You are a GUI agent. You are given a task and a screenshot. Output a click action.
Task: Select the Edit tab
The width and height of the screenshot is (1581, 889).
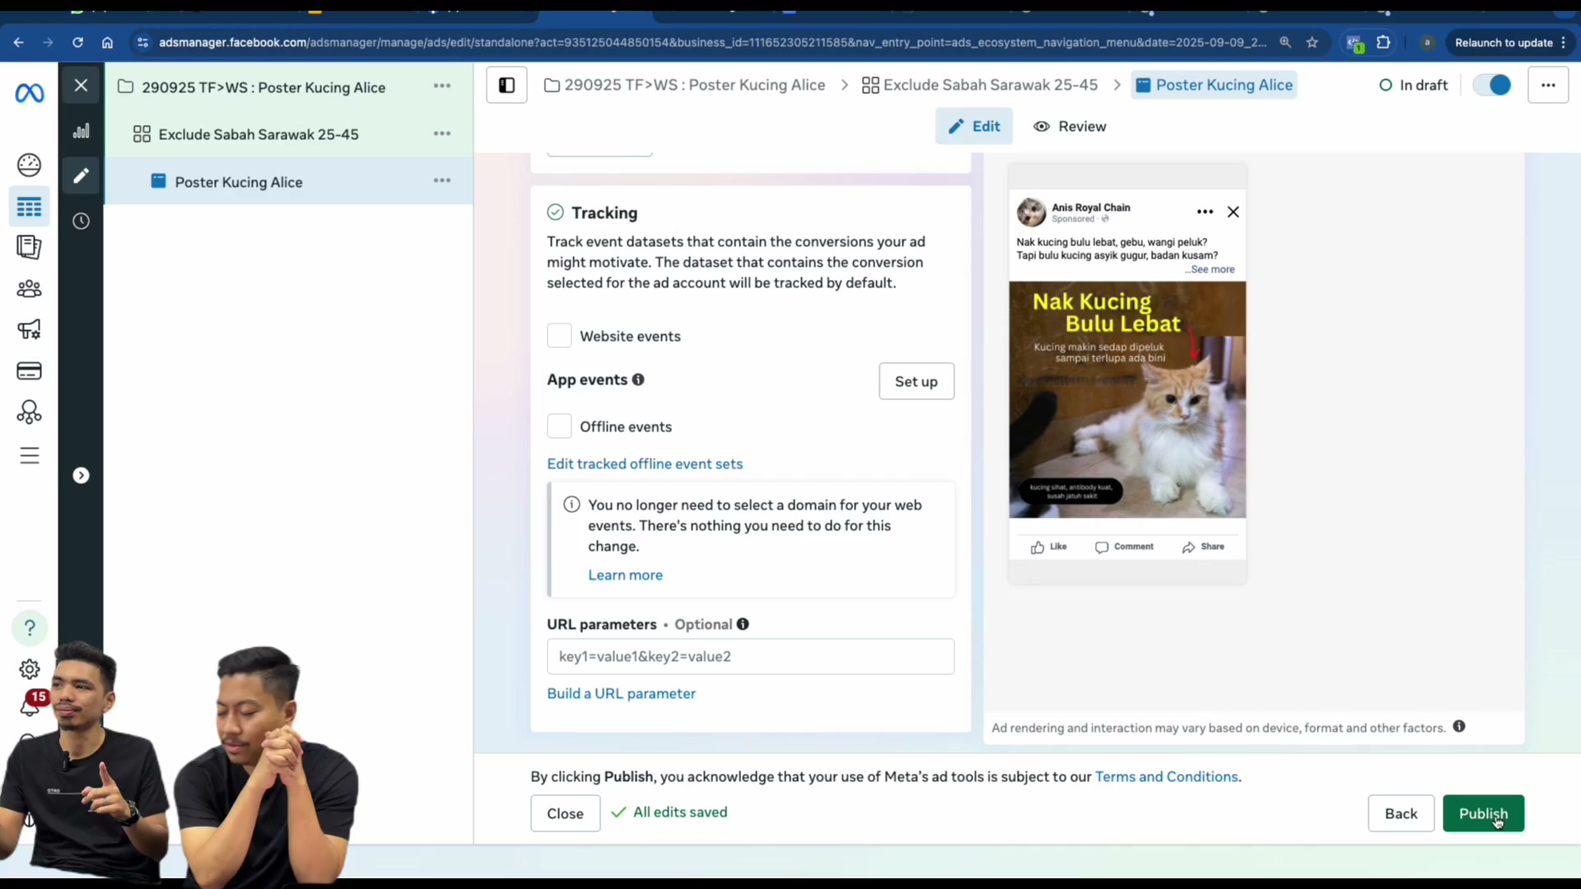pyautogui.click(x=974, y=126)
